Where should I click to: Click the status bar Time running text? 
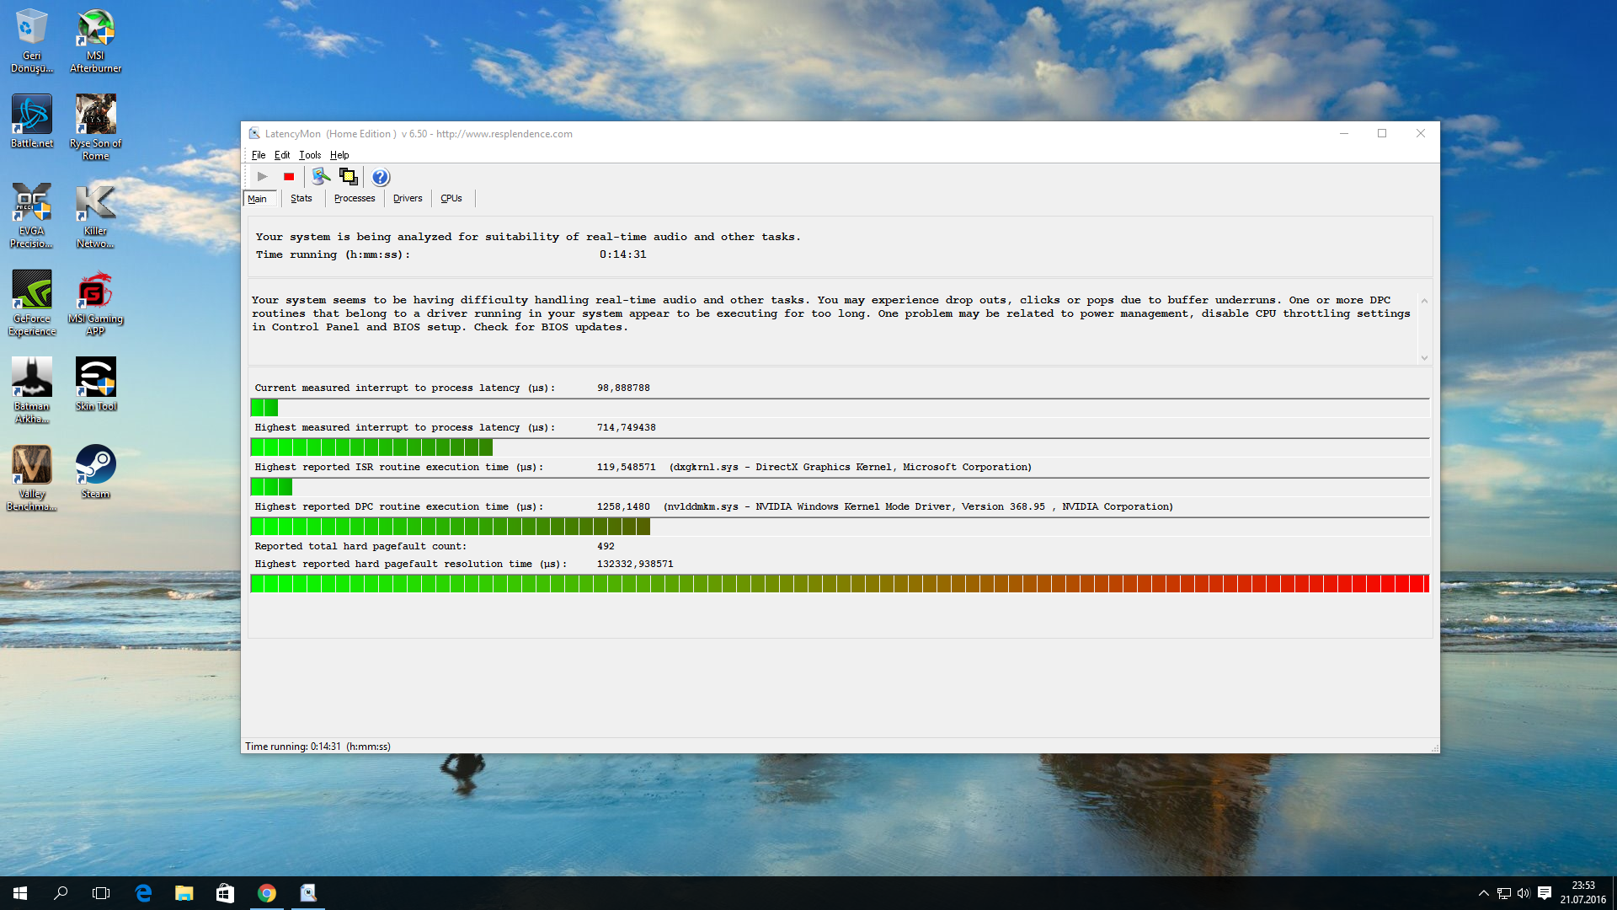pyautogui.click(x=318, y=747)
